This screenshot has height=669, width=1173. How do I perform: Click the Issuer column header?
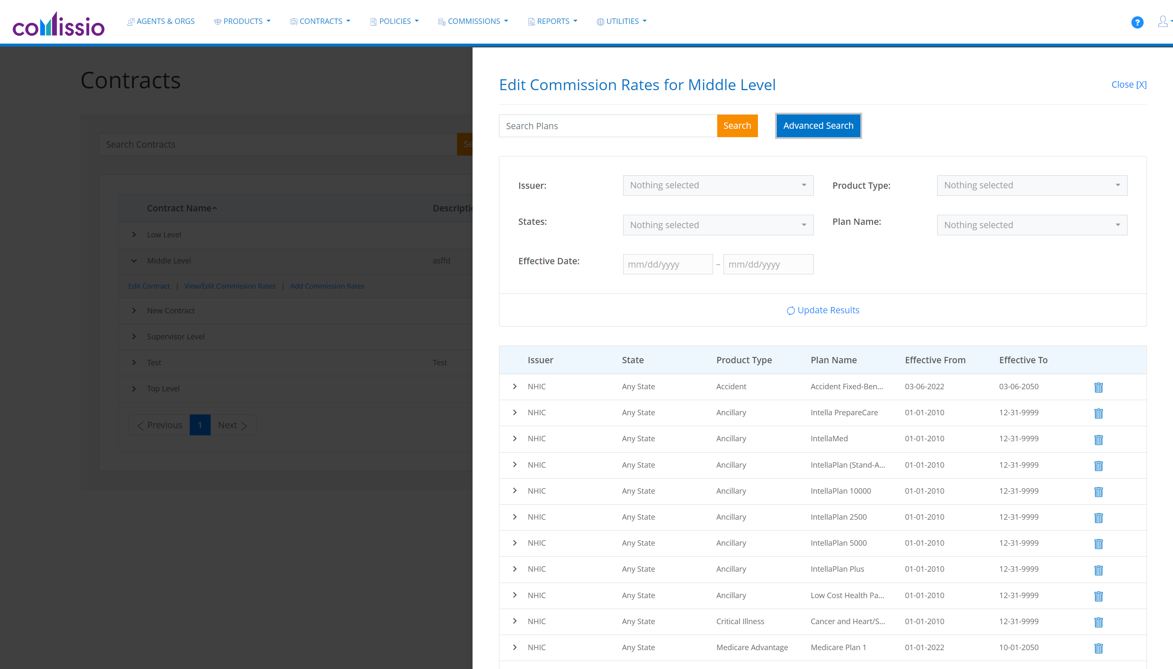point(540,360)
